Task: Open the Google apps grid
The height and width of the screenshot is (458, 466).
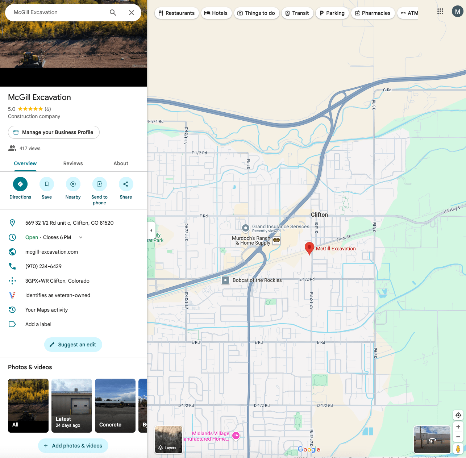Action: tap(440, 12)
